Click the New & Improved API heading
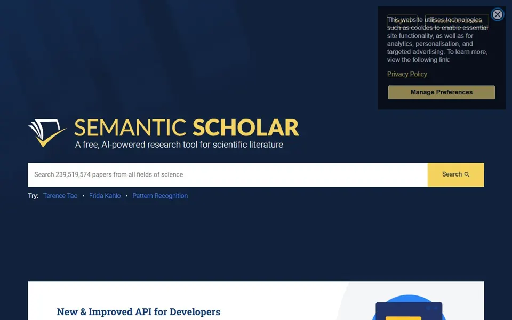This screenshot has height=320, width=512. (x=139, y=311)
